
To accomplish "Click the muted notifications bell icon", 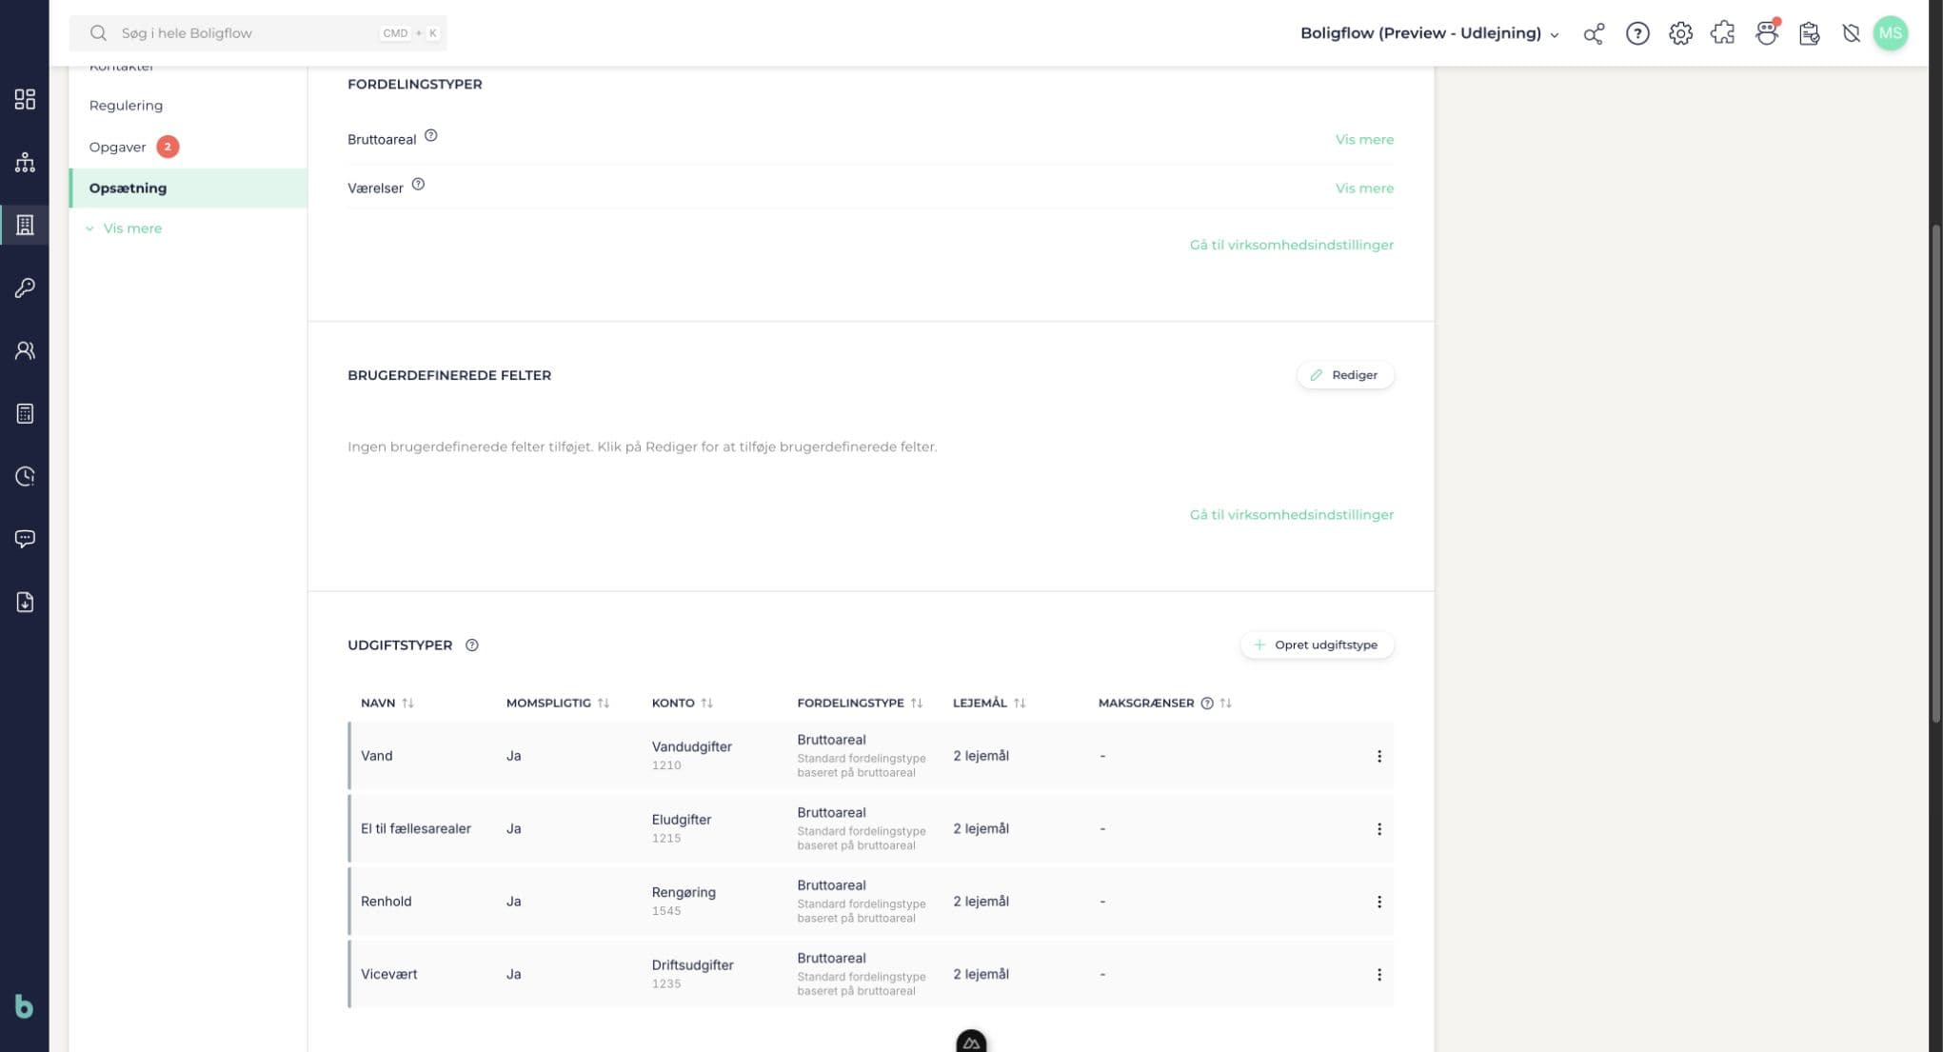I will pos(1851,33).
